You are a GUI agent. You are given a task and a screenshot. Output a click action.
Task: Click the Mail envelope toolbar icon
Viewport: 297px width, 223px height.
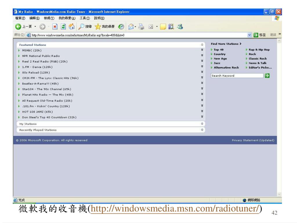[x=131, y=27]
